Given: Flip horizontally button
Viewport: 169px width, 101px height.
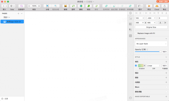Looking at the screenshot, I should (160, 23).
